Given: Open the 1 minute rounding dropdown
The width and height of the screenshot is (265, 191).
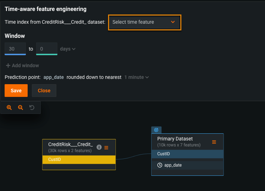Looking at the screenshot, I should 136,77.
